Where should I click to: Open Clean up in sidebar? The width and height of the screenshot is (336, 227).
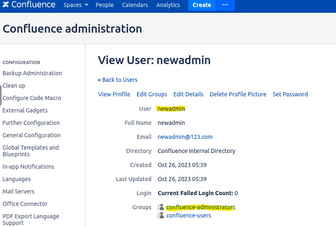coord(14,86)
